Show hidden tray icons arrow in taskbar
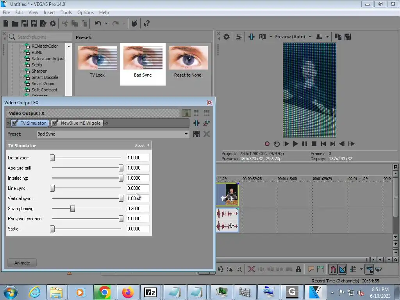Screen dimensions: 400x300 (x=332, y=293)
